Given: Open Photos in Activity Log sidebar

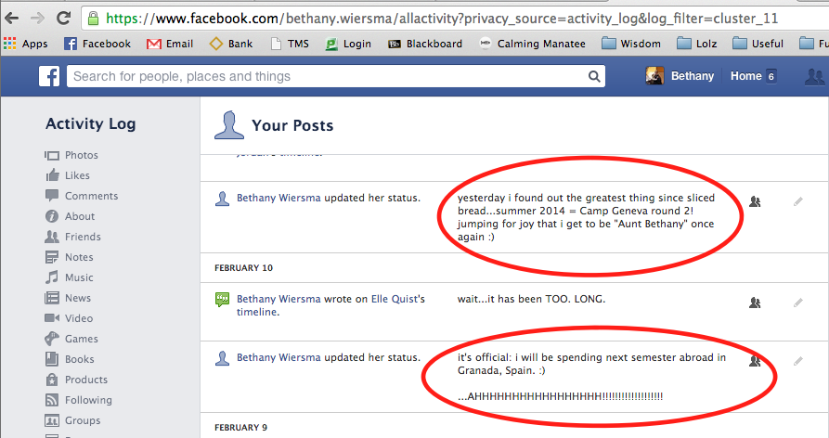Looking at the screenshot, I should click(81, 155).
